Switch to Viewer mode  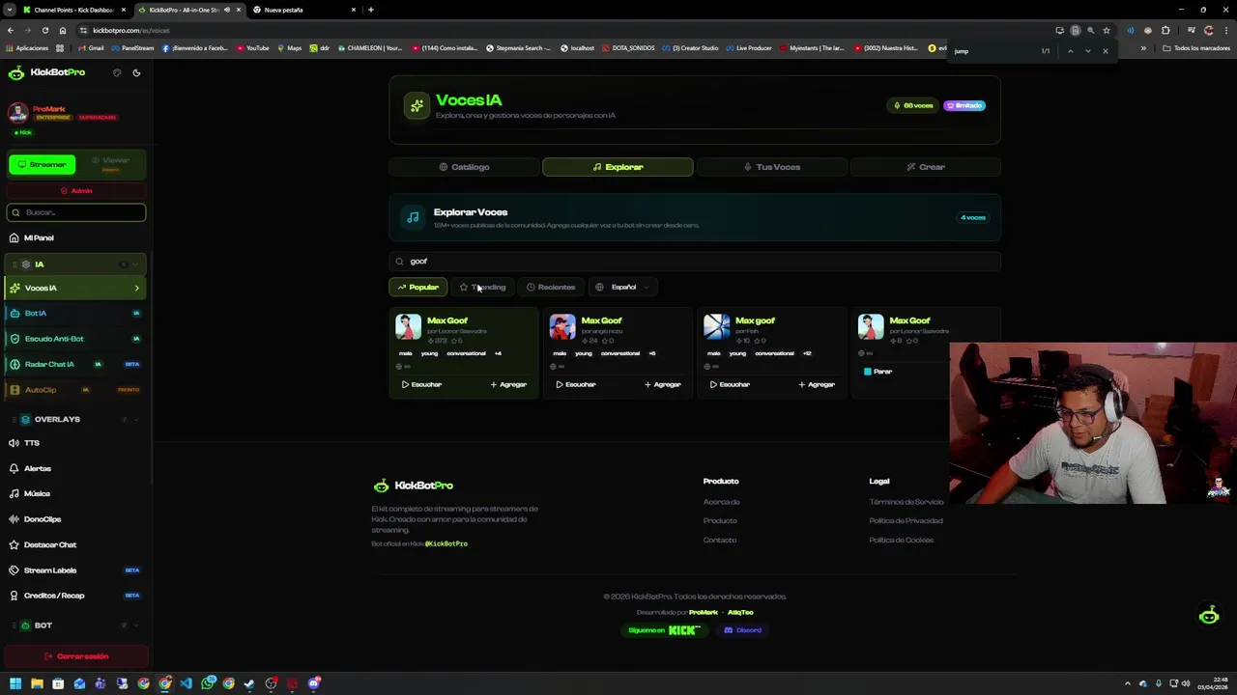tap(111, 164)
